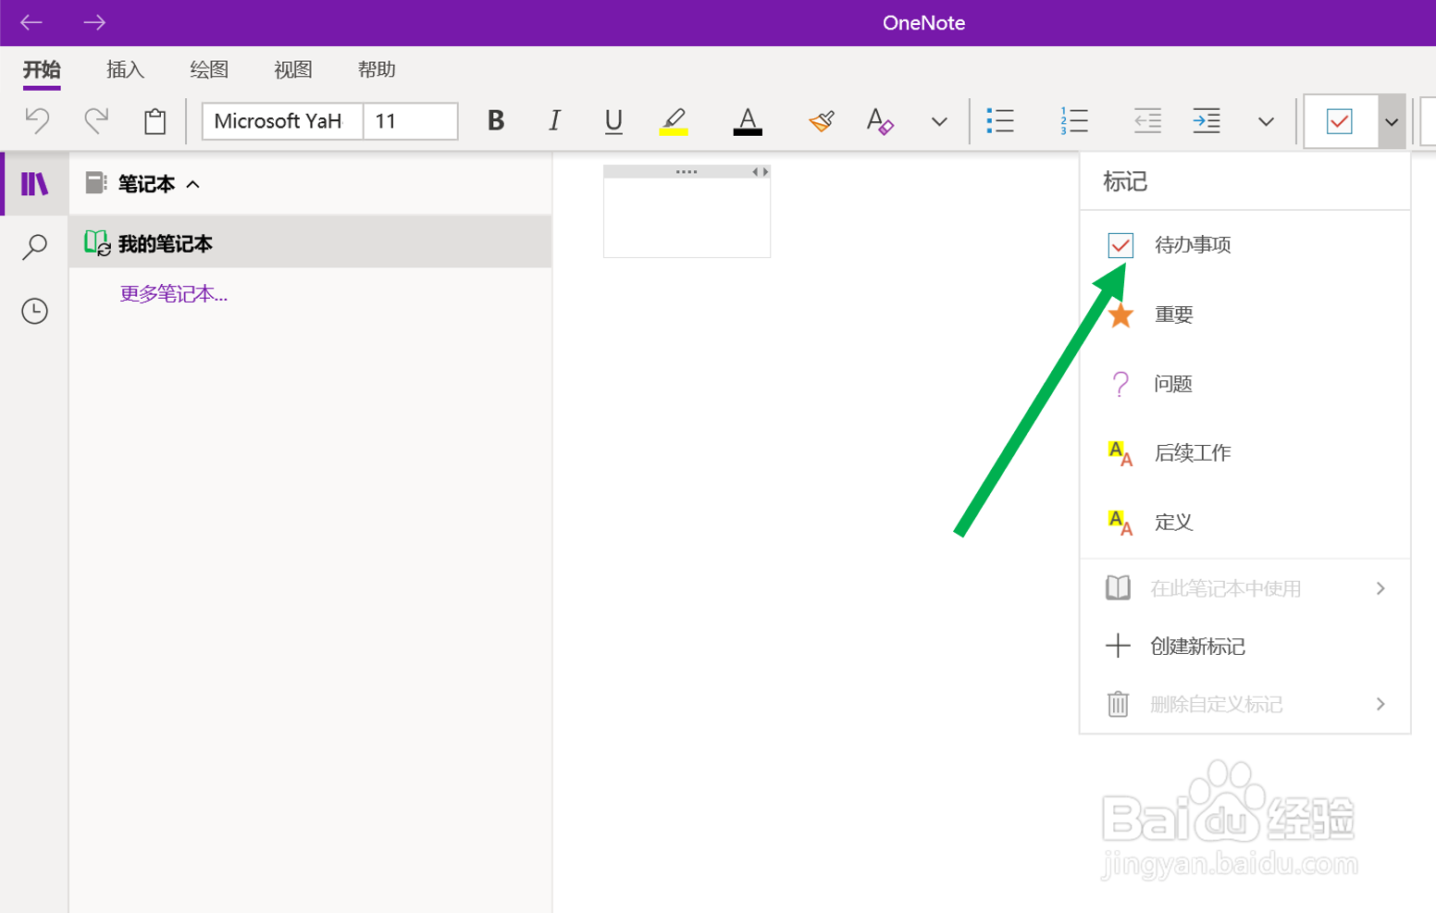
Task: Apply the 定义 tag
Action: [x=1245, y=523]
